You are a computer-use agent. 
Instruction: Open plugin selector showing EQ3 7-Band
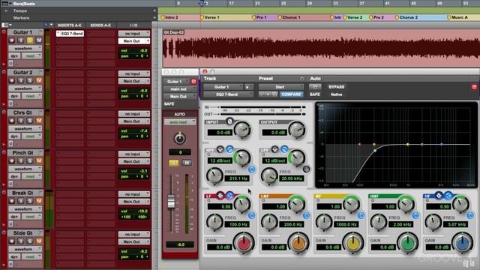tap(228, 94)
